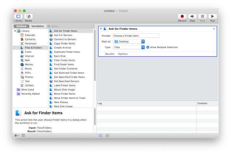Select the Developer category
This screenshot has width=231, height=154.
(31, 43)
